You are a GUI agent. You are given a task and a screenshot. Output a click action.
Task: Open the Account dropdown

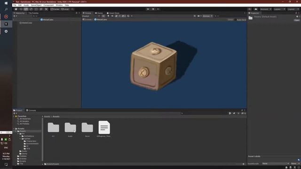[x=266, y=9]
